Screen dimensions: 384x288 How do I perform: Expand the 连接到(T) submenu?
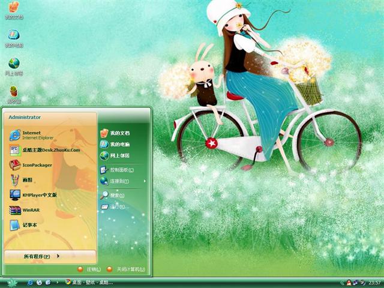pos(123,181)
